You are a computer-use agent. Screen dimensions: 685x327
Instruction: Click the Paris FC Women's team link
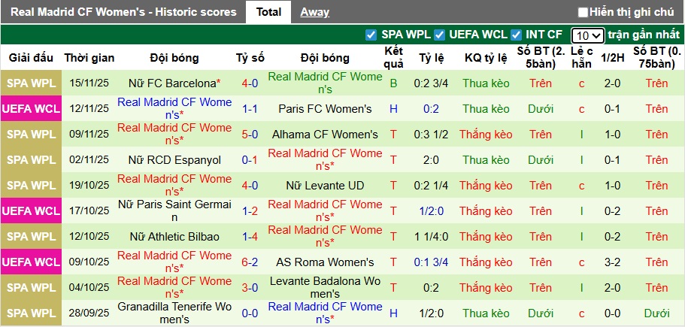[325, 109]
